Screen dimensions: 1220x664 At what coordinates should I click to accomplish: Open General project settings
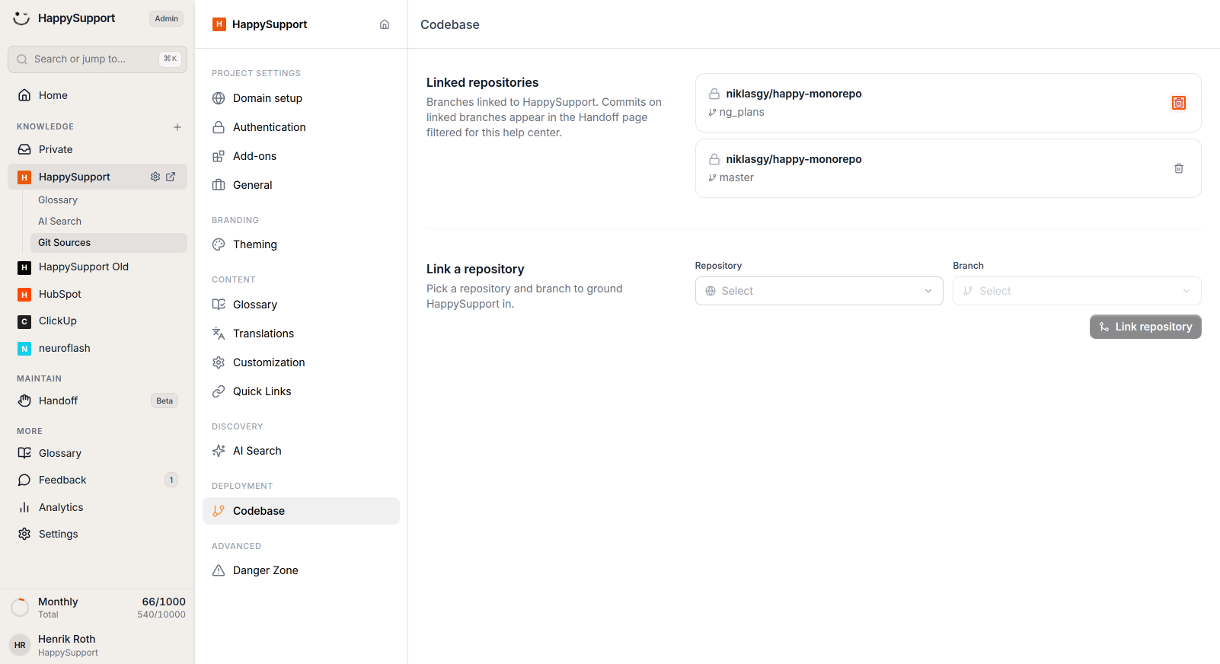pos(301,185)
